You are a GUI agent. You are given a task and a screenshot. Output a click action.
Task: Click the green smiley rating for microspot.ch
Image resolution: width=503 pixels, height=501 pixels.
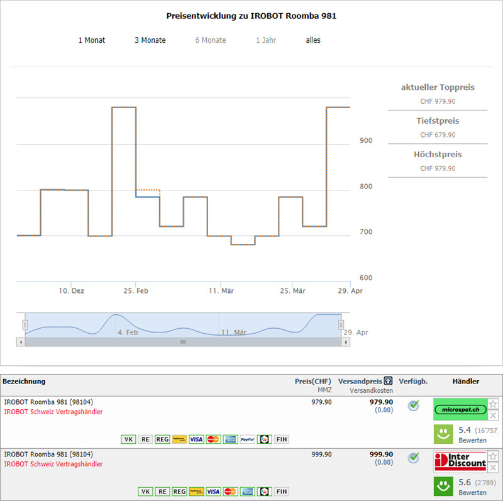click(443, 434)
